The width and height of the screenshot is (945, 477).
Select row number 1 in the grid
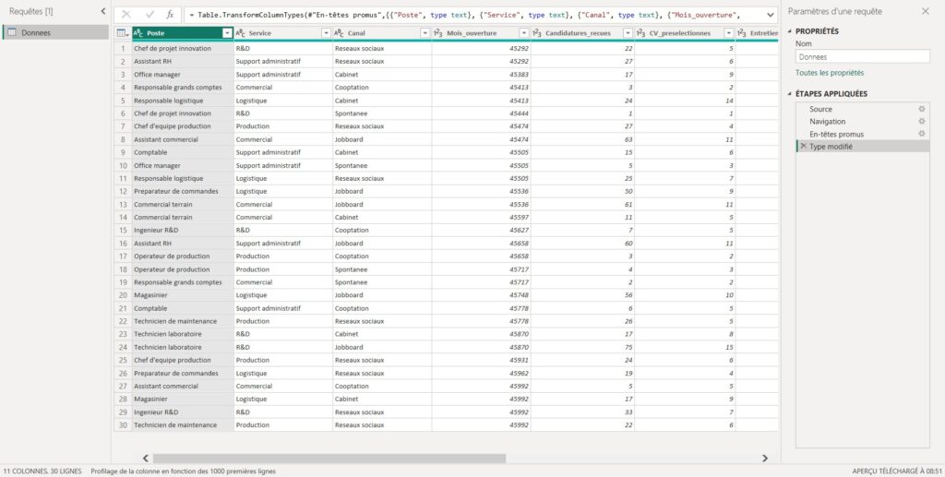coord(123,48)
